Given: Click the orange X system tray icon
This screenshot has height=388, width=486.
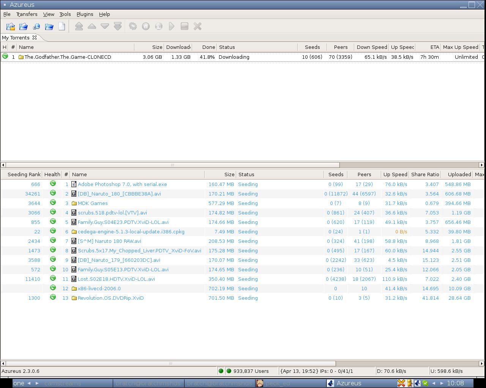Looking at the screenshot, I should pos(401,383).
